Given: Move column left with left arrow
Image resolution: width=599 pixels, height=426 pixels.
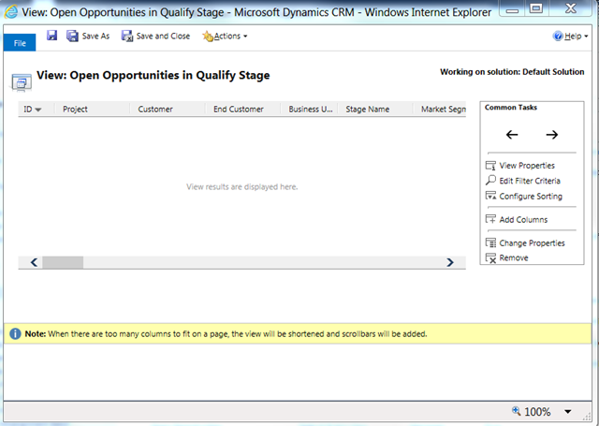Looking at the screenshot, I should click(512, 135).
